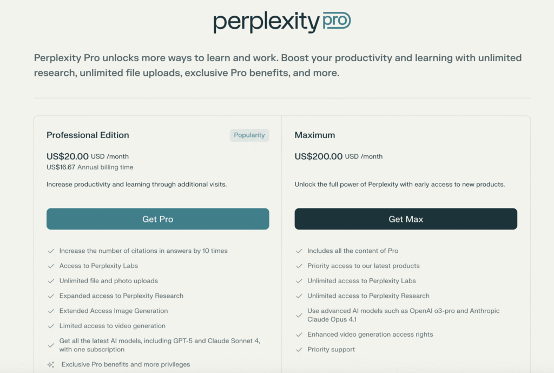Click the Get Max button
The image size is (554, 373).
pos(406,219)
